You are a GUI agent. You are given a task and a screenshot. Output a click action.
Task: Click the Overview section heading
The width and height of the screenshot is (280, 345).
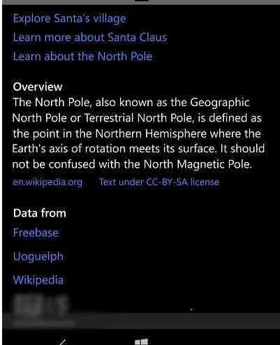tap(38, 87)
